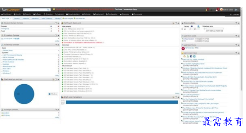
Task: Click the 'here' purchase link
Action: [135, 9]
